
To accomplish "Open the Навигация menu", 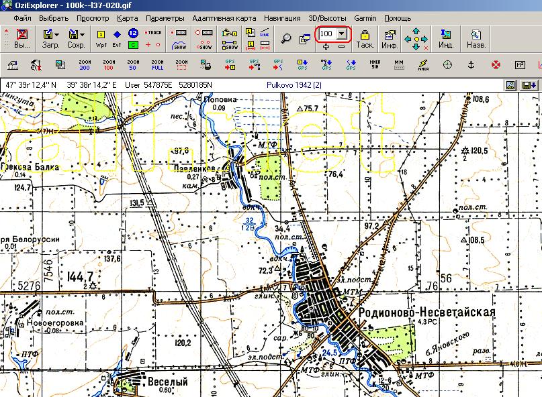I will coord(282,18).
